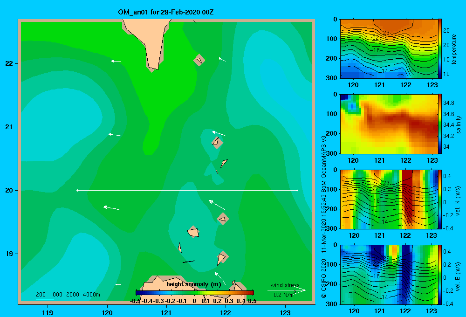The height and width of the screenshot is (317, 466).
Task: Click the "0.2 N/m2" wind stress label
Action: 285,295
